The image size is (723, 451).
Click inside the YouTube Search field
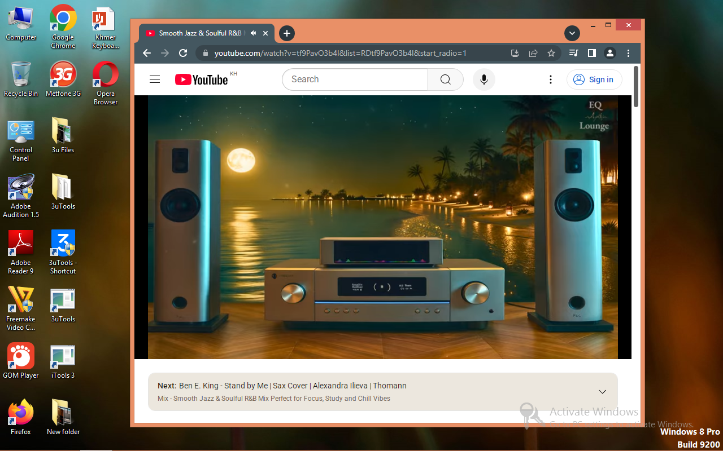[x=355, y=79]
